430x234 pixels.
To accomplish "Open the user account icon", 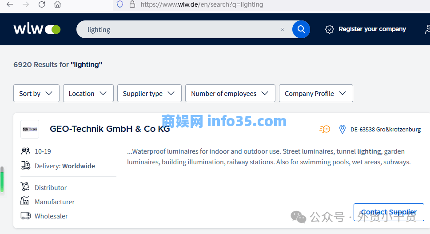I will 427,29.
